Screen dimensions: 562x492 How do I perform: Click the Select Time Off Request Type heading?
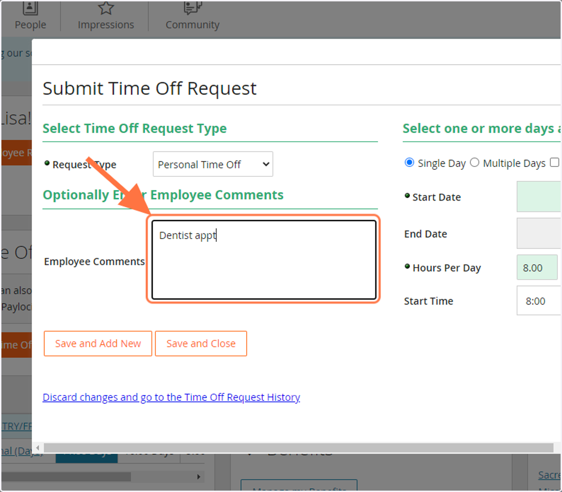pos(135,129)
